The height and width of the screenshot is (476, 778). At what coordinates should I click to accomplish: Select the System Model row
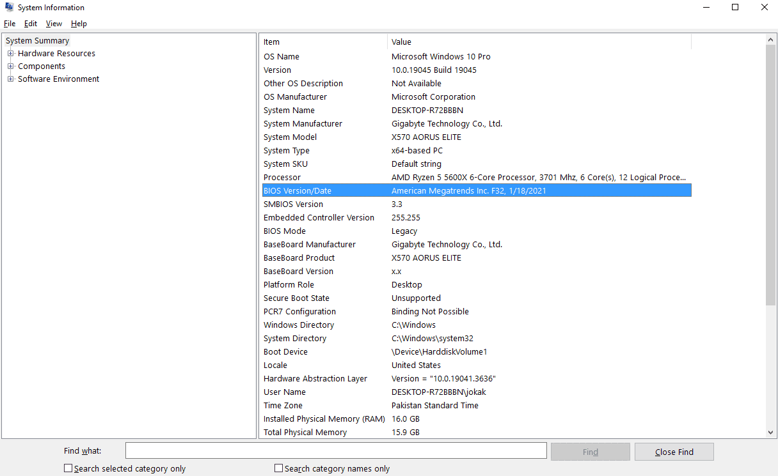(476, 137)
